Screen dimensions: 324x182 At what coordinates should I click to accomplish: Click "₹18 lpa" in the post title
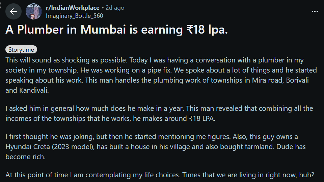(x=207, y=30)
